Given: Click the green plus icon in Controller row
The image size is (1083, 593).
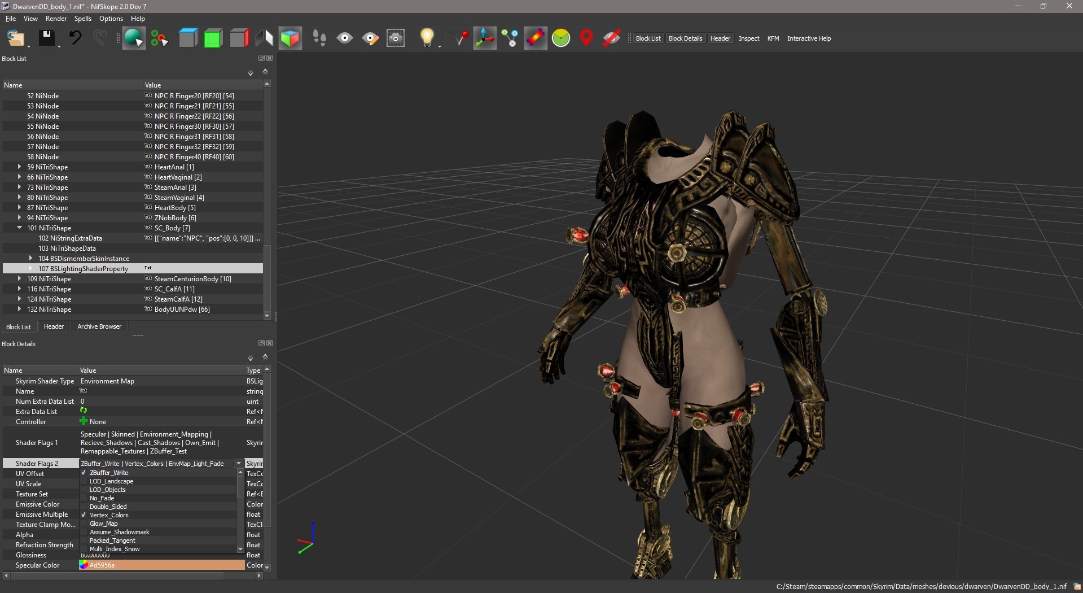Looking at the screenshot, I should tap(84, 421).
